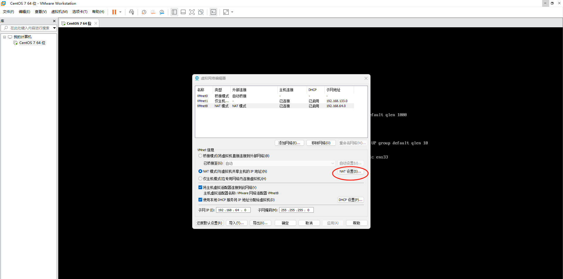This screenshot has width=563, height=279.
Task: Revert the virtual machine to its snapshot
Action: 153,12
